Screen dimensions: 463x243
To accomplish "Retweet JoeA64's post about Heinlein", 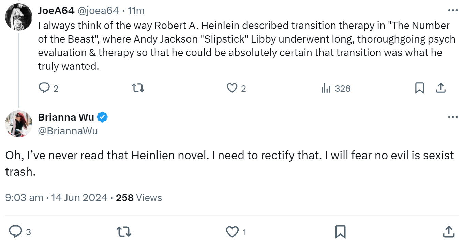I will coord(138,88).
